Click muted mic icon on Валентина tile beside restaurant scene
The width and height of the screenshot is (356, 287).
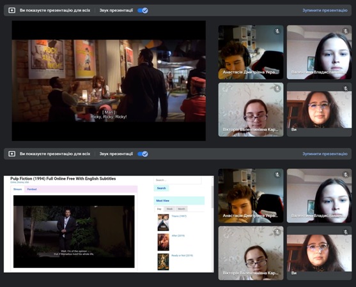coord(345,31)
